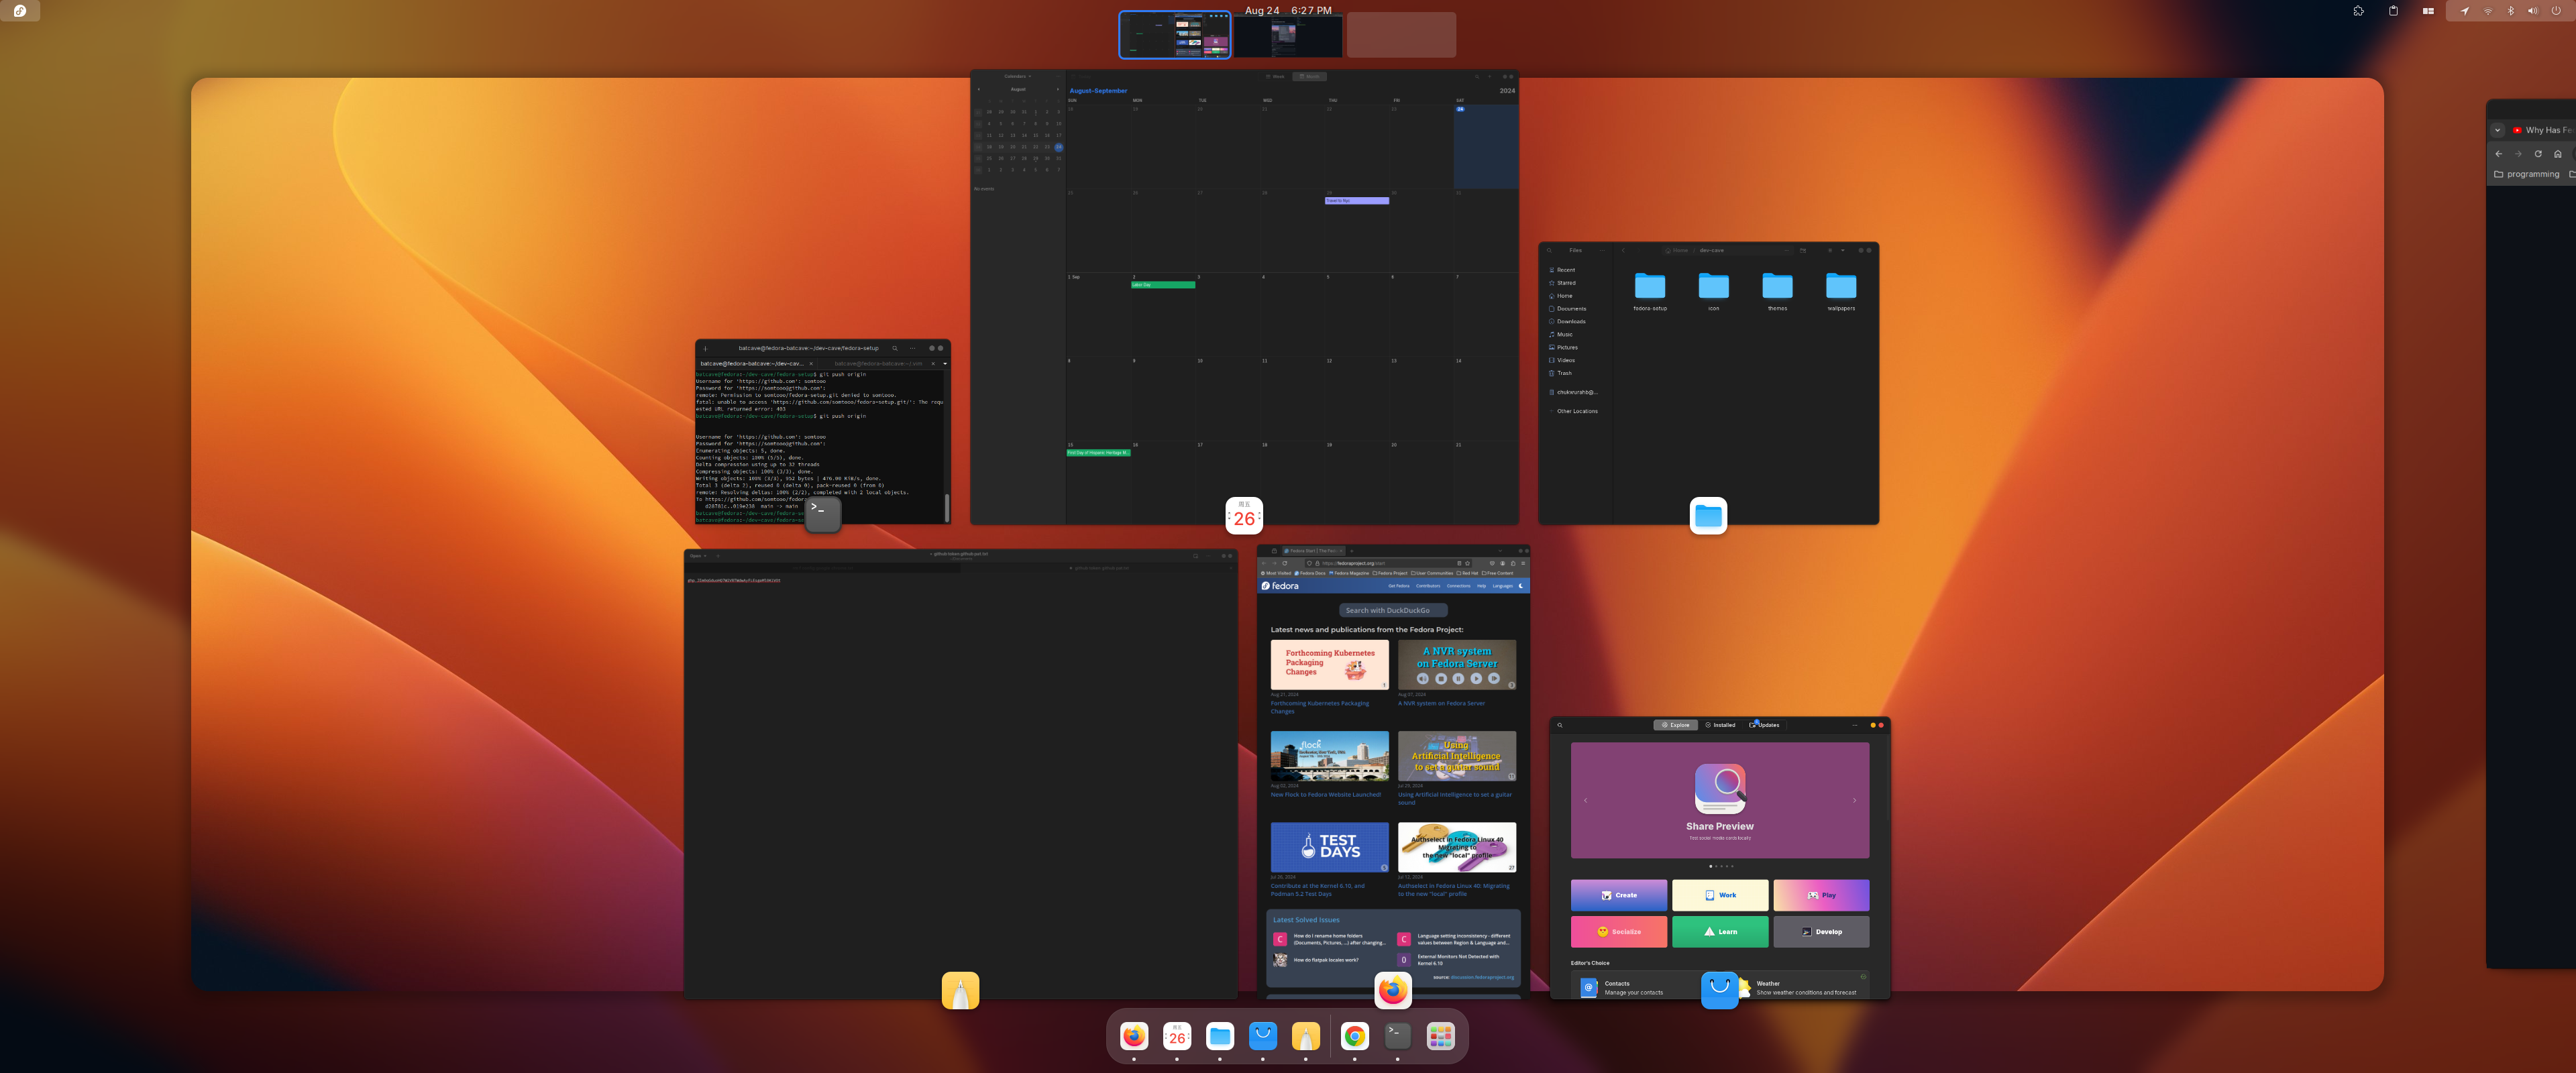2576x1073 pixels.
Task: Select the first terminal tab
Action: (757, 363)
